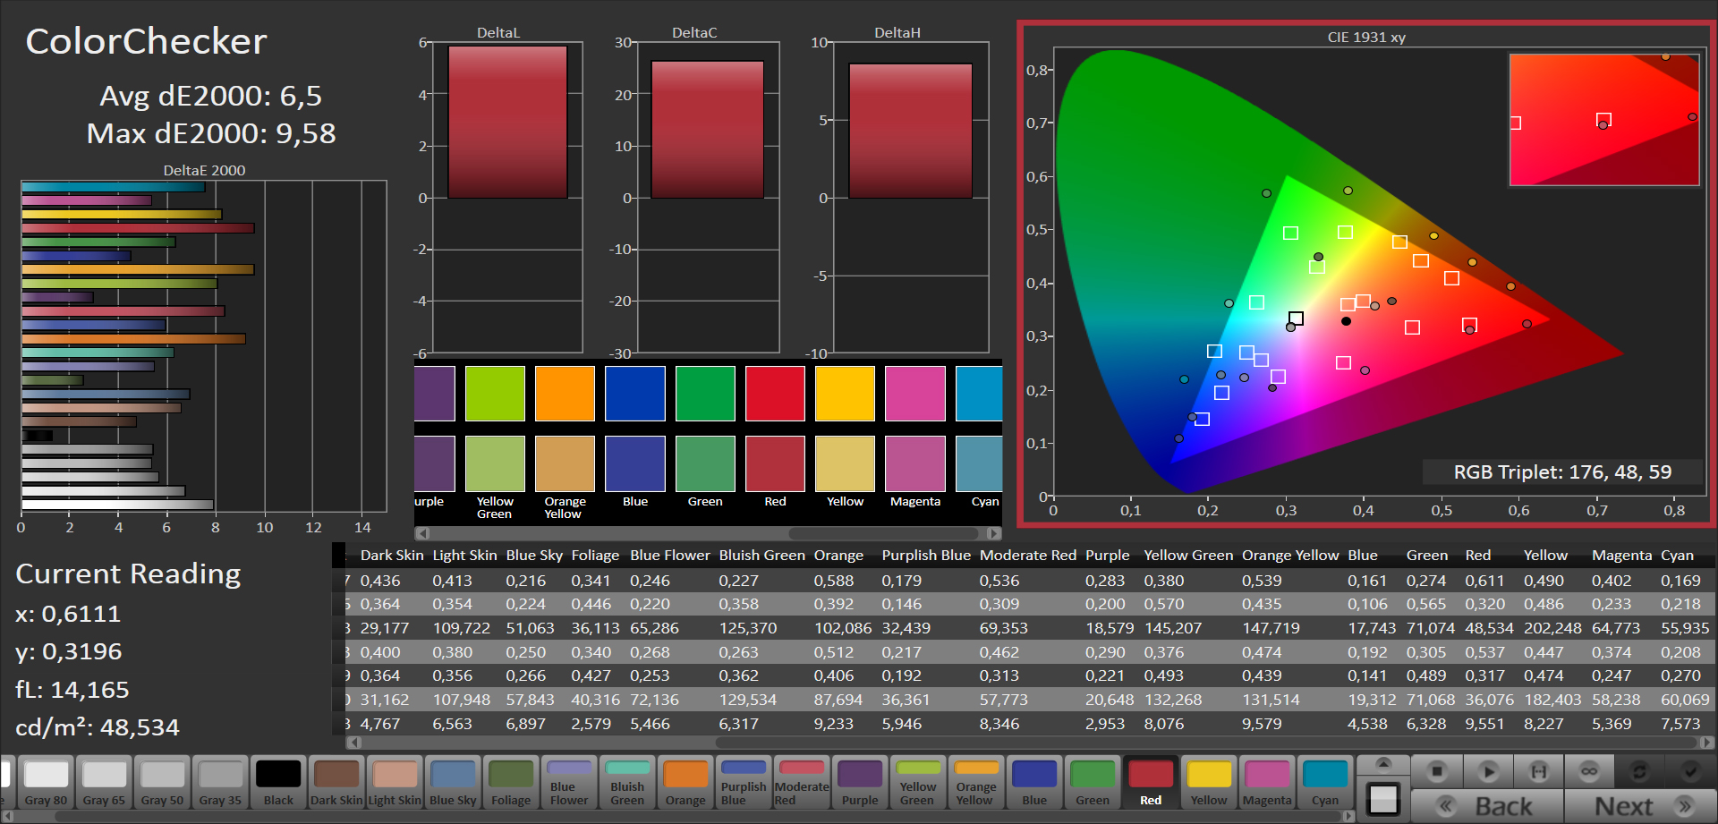This screenshot has width=1718, height=824.
Task: Click the Moderate Red column header
Action: (x=1028, y=556)
